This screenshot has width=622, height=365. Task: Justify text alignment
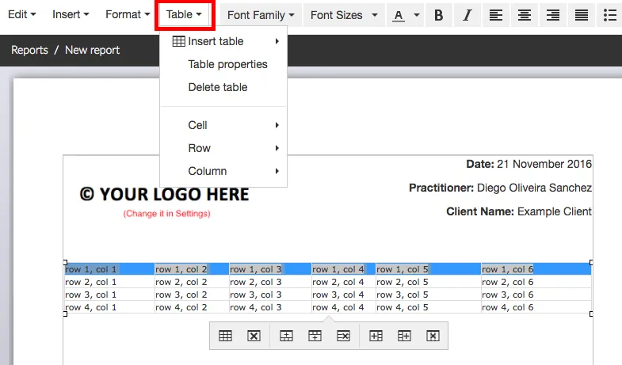click(582, 15)
